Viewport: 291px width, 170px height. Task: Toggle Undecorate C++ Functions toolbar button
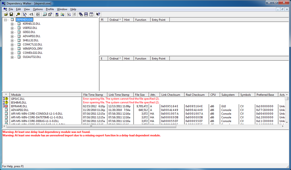[x=38, y=14]
